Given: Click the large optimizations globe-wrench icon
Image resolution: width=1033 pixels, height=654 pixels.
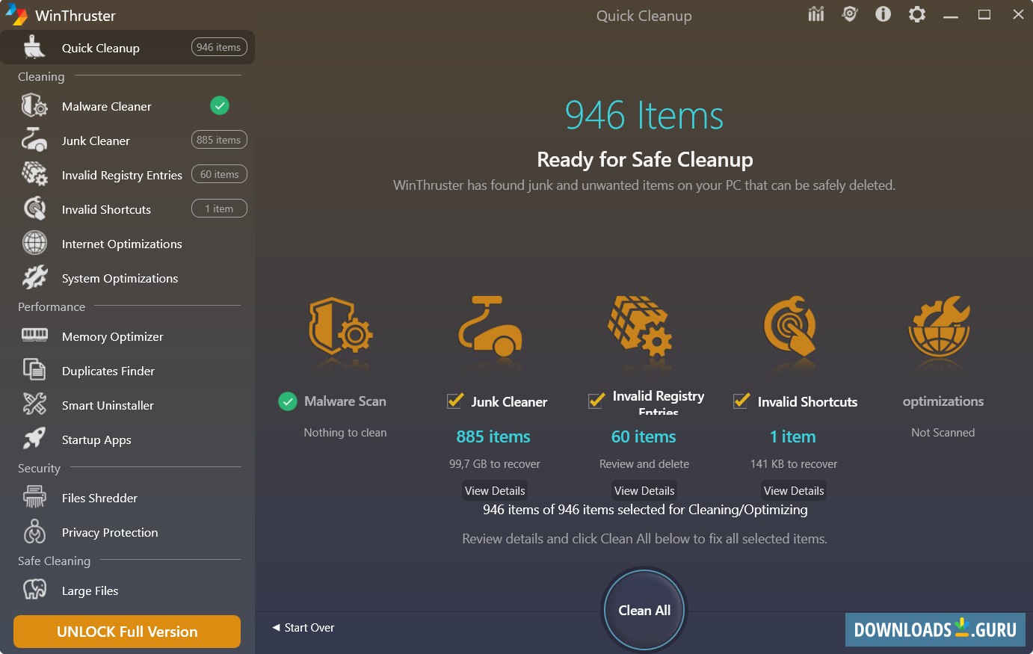Looking at the screenshot, I should [940, 327].
